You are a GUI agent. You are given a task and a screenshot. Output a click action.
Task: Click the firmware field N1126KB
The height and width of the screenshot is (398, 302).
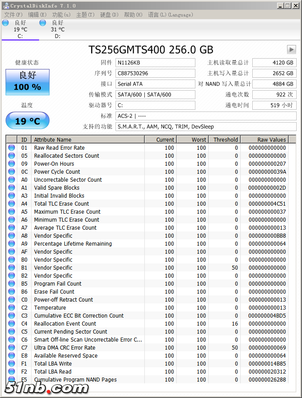155,63
